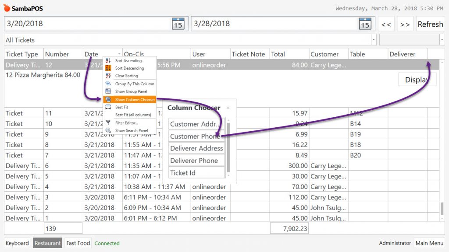Click the Group By This Column icon
The height and width of the screenshot is (252, 449).
pyautogui.click(x=108, y=84)
